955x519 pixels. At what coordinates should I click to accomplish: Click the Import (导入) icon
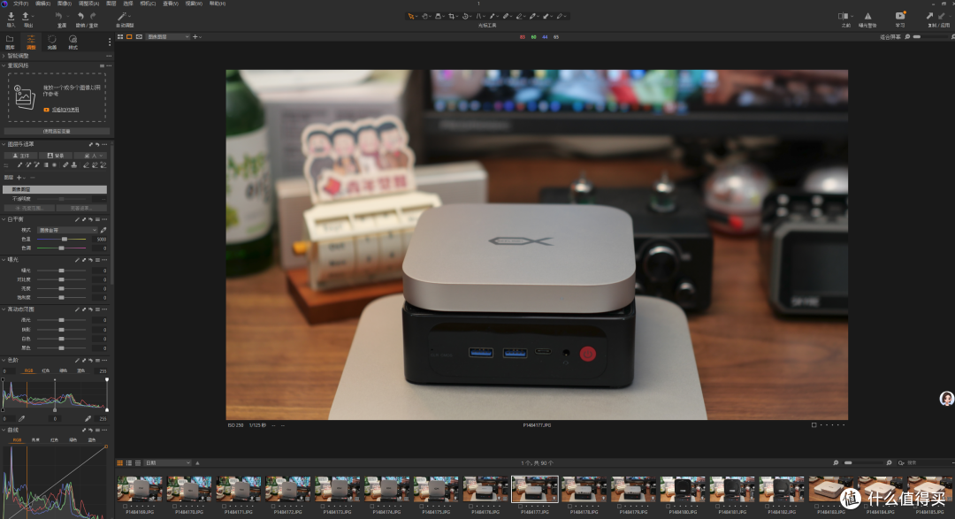click(x=11, y=17)
